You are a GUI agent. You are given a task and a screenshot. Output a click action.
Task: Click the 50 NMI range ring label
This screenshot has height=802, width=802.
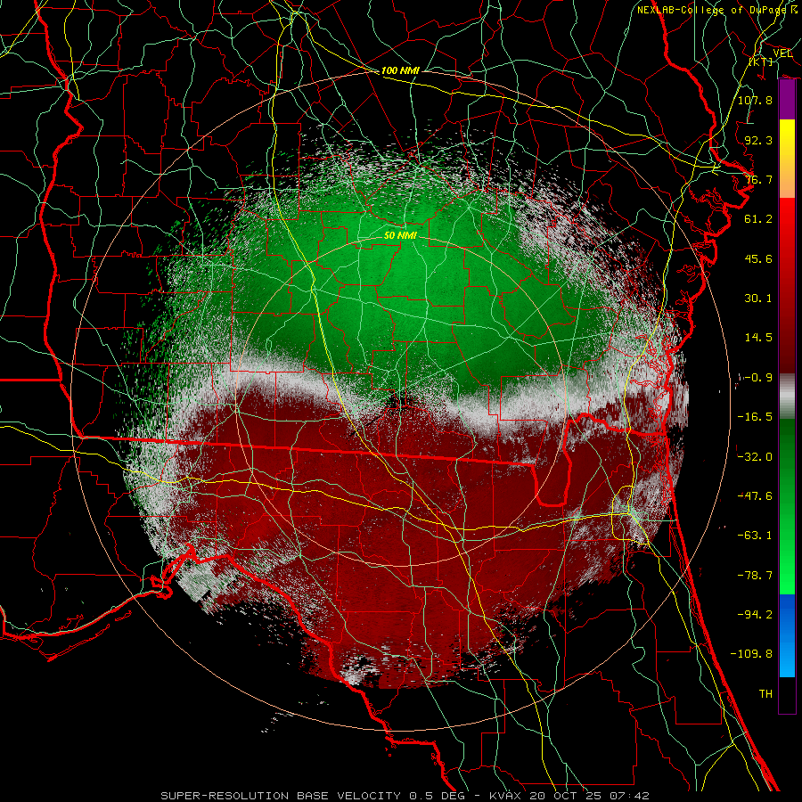400,235
